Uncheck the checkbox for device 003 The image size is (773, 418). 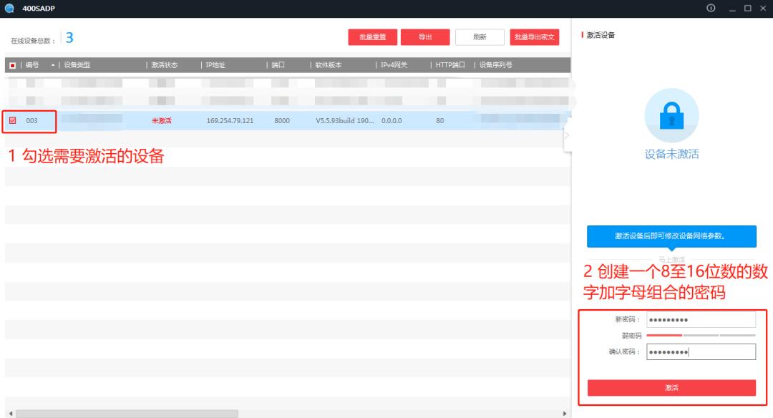(13, 121)
